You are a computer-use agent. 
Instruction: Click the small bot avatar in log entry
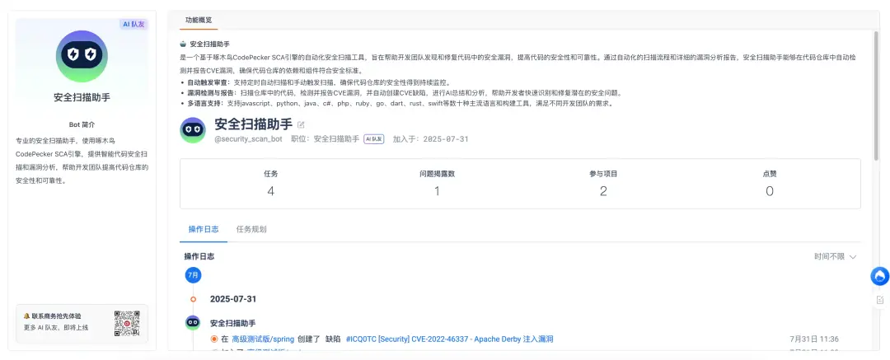[x=193, y=323]
